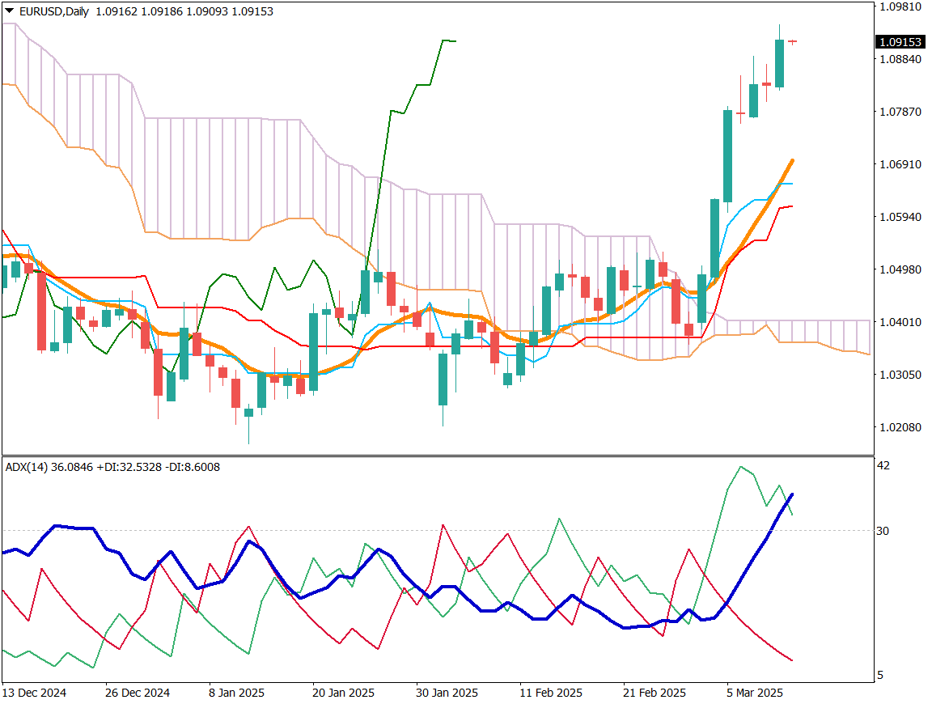
Task: Click the 30 Jan 2025 date label
Action: (447, 693)
